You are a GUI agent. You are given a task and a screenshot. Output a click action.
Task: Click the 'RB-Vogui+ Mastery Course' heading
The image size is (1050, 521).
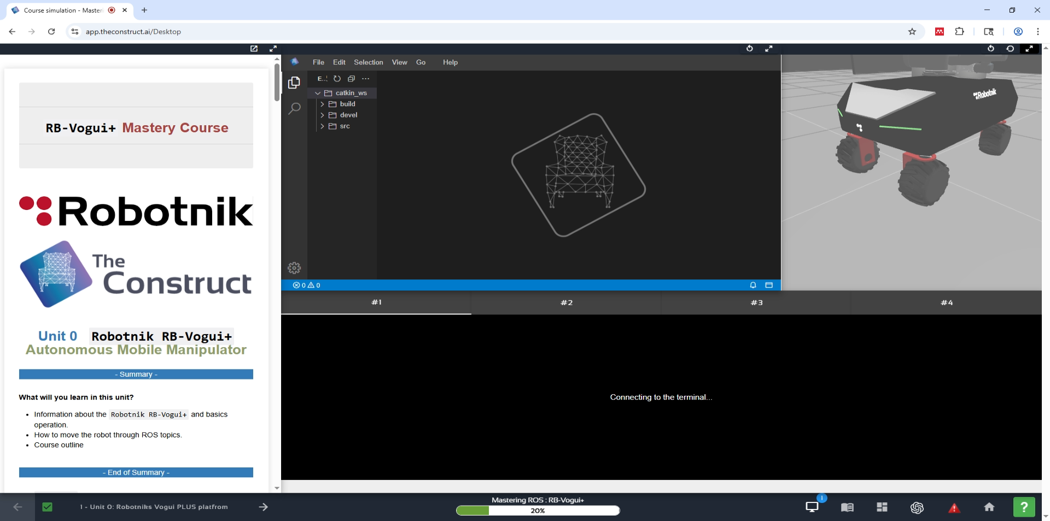(137, 127)
